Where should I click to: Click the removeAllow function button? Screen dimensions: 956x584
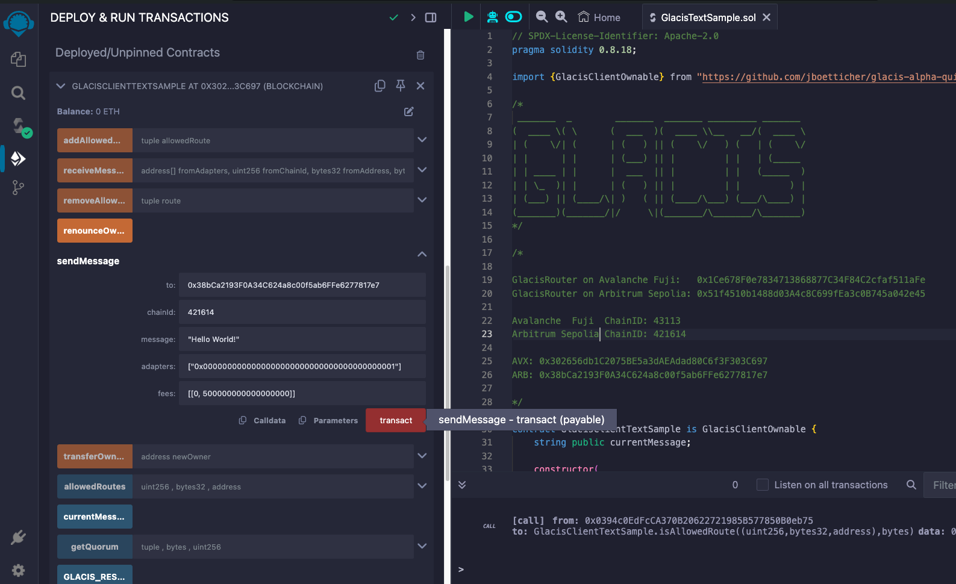[x=95, y=200]
